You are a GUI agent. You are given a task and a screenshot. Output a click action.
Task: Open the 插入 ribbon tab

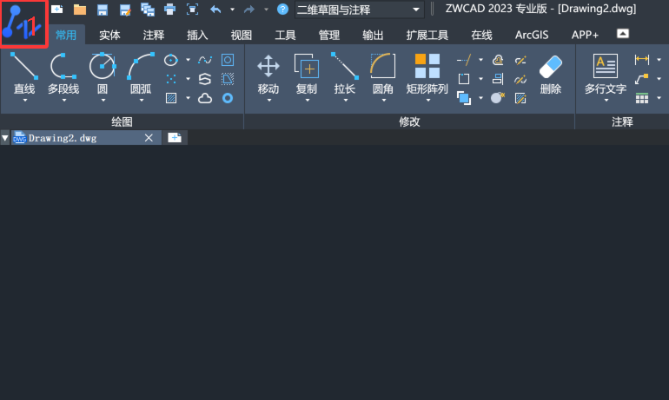pyautogui.click(x=197, y=35)
